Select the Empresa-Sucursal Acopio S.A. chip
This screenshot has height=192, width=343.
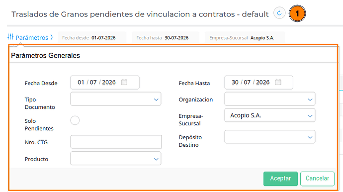point(245,38)
